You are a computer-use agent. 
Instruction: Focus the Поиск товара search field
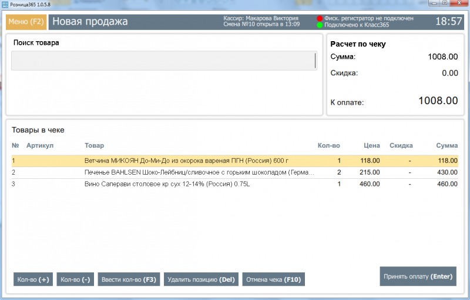(x=164, y=61)
